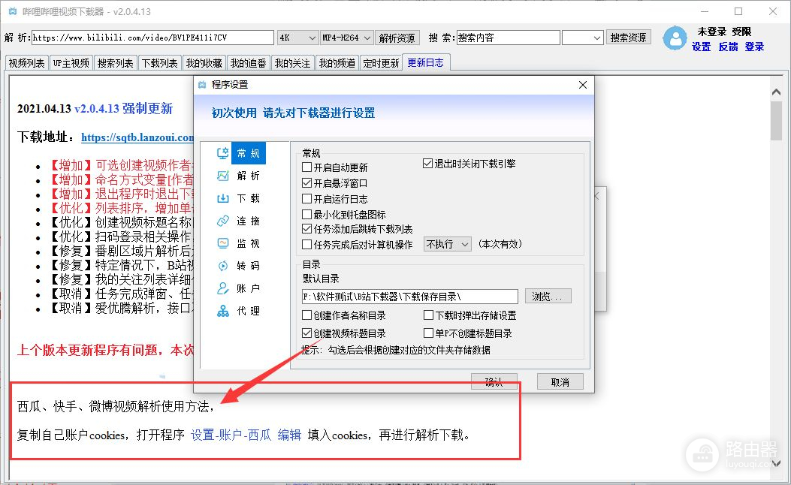Switch to 我的关注 tab
Screen dimensions: 791x485
tap(293, 63)
